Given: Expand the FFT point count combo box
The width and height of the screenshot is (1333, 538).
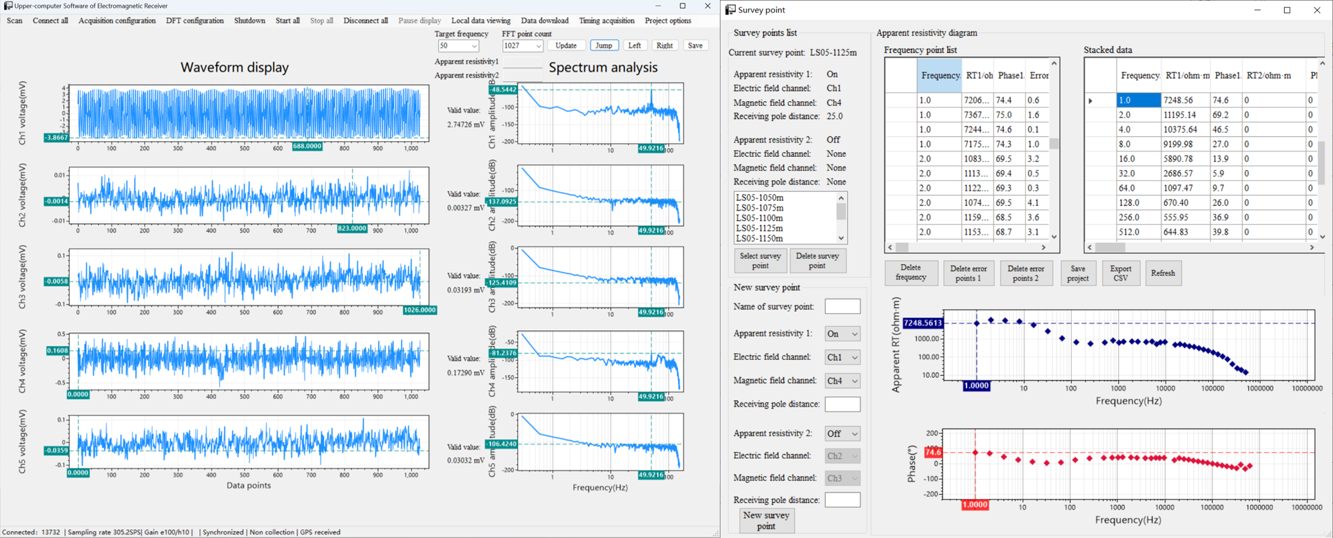Looking at the screenshot, I should (538, 46).
